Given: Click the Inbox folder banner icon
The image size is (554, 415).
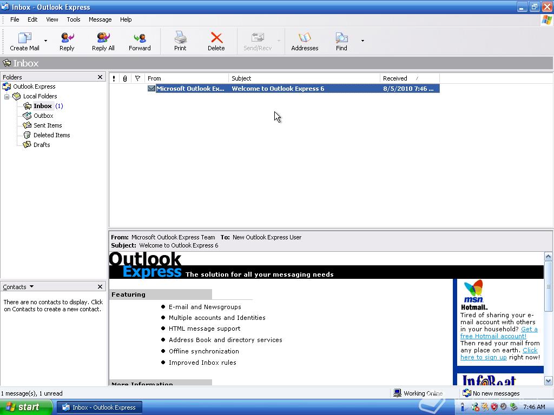Looking at the screenshot, I should coord(6,63).
